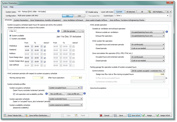Open the Help menu
This screenshot has width=177, height=122.
(x=12, y=7)
